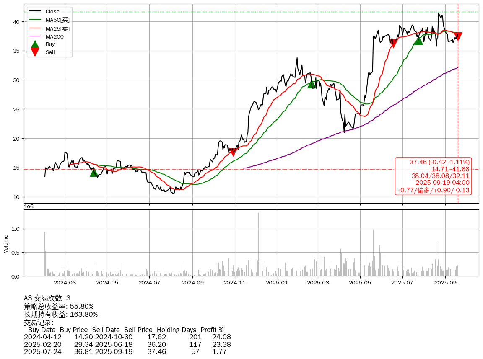This screenshot has width=483, height=359.
Task: Click the red price info annotation box
Action: point(434,176)
